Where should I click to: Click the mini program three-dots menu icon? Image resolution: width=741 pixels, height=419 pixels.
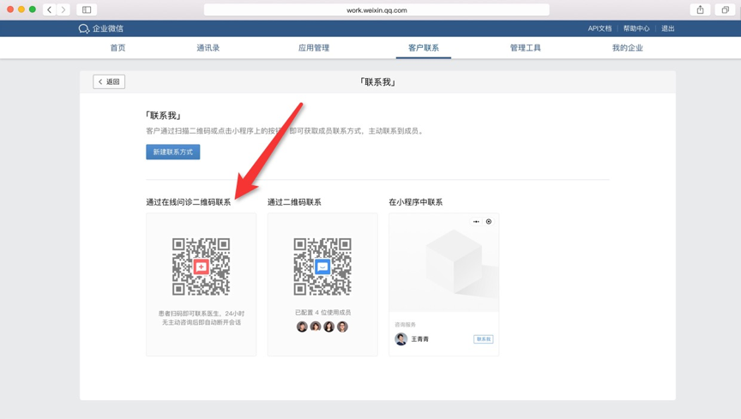point(476,222)
